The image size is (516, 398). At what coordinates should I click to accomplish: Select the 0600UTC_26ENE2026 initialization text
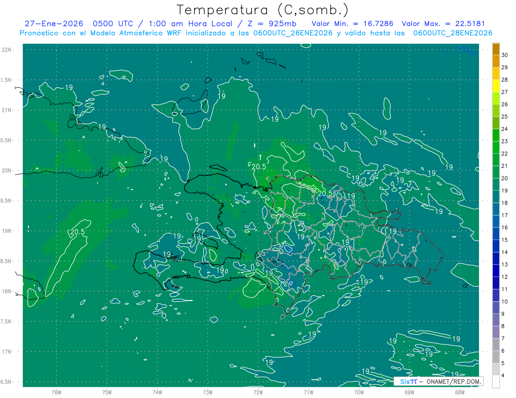click(x=293, y=33)
